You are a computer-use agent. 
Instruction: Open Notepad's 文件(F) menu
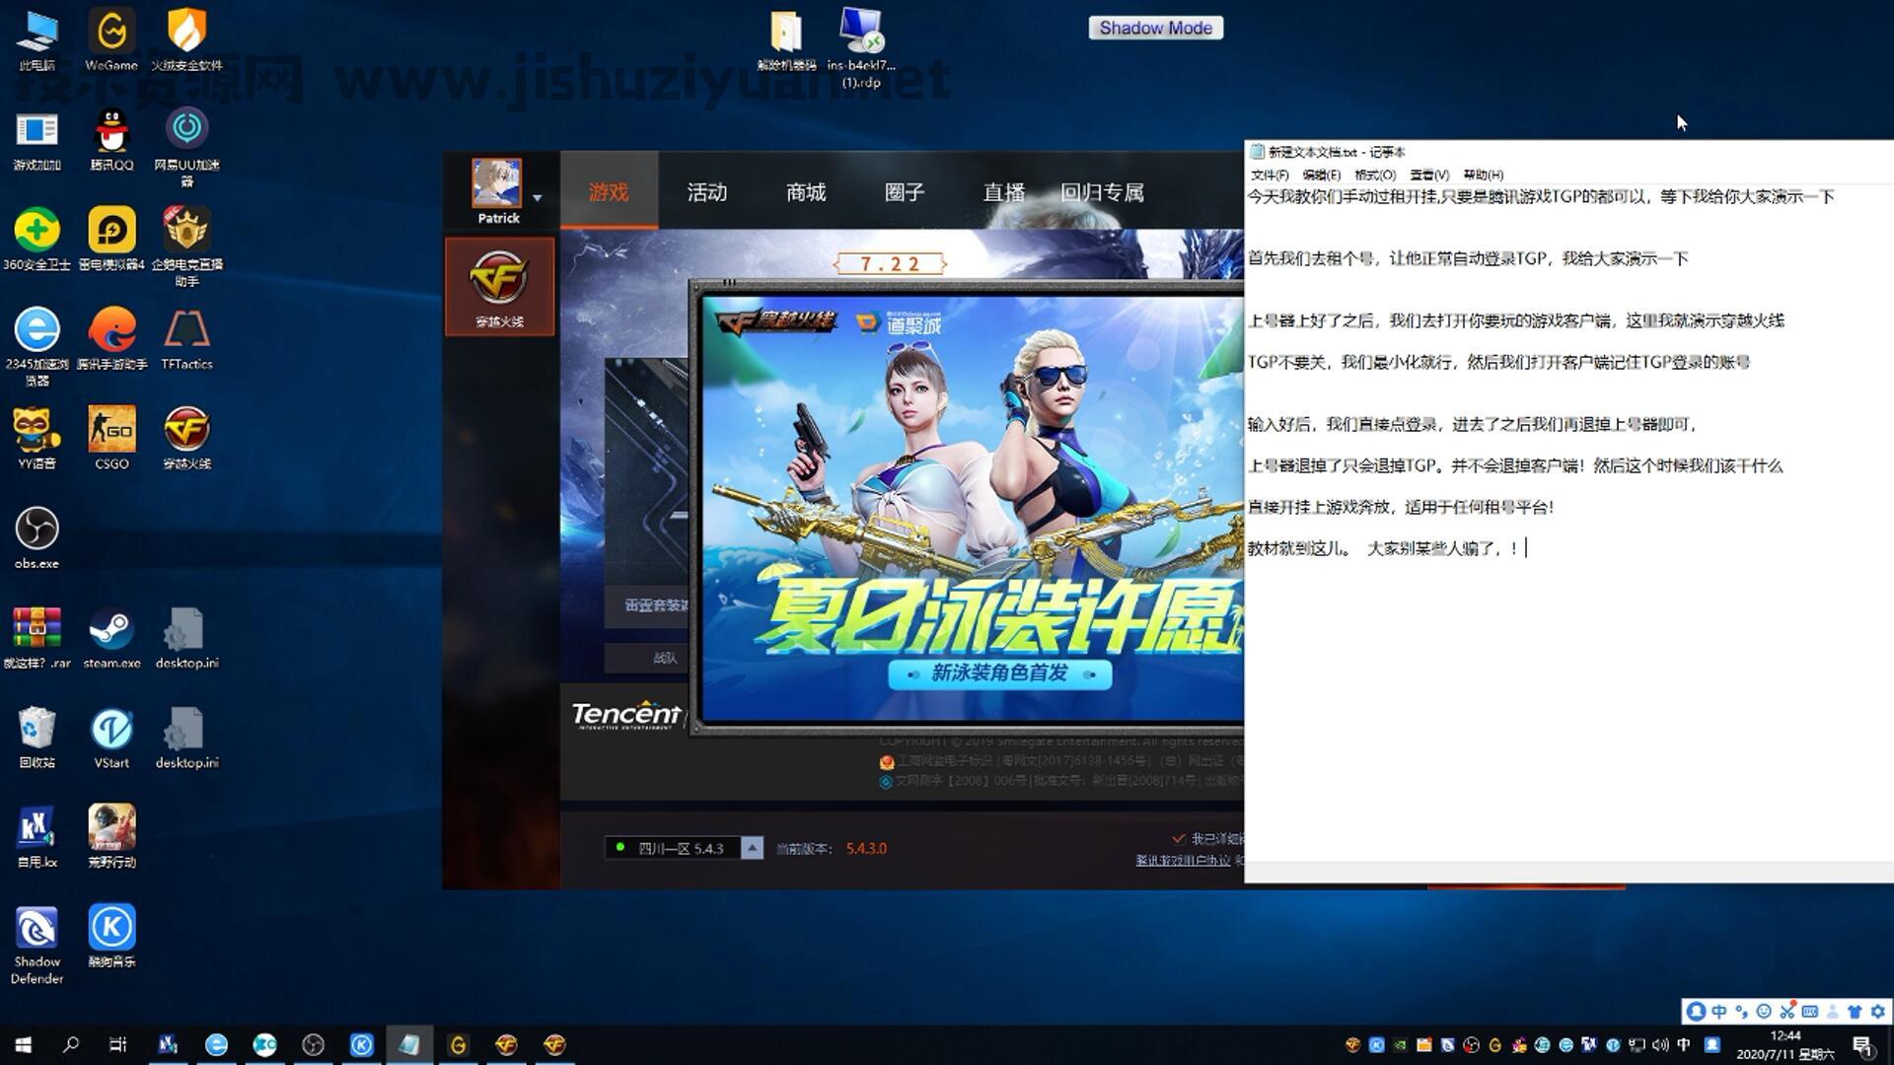click(x=1270, y=175)
